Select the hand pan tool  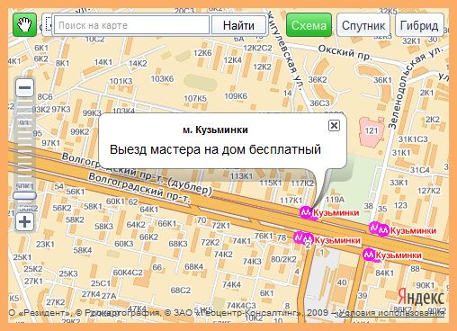[x=24, y=25]
